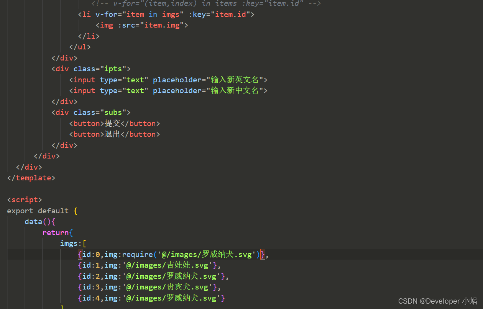The height and width of the screenshot is (309, 483).
Task: Click the closing </li> tag
Action: 89,36
